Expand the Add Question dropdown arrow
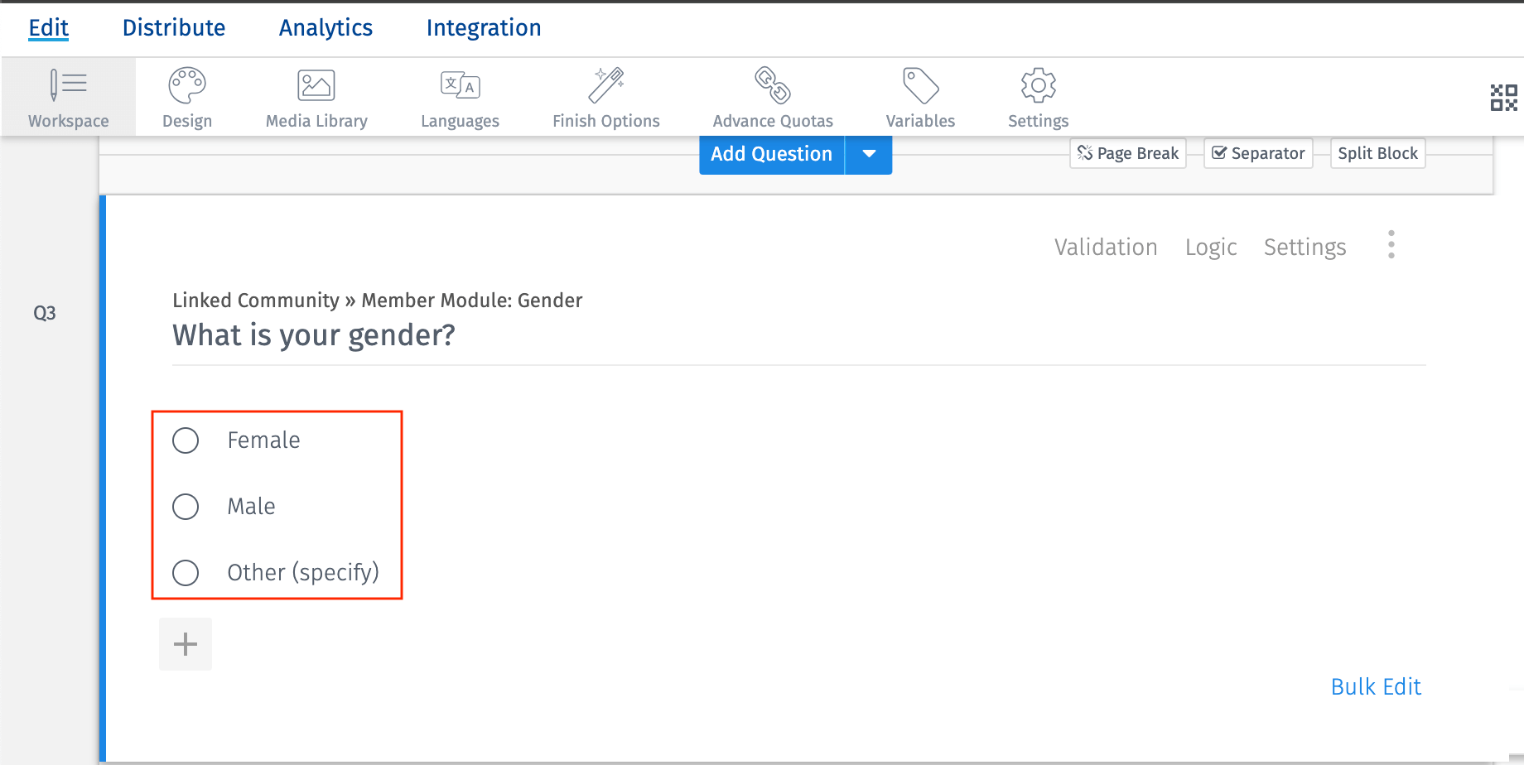The width and height of the screenshot is (1524, 765). 868,154
